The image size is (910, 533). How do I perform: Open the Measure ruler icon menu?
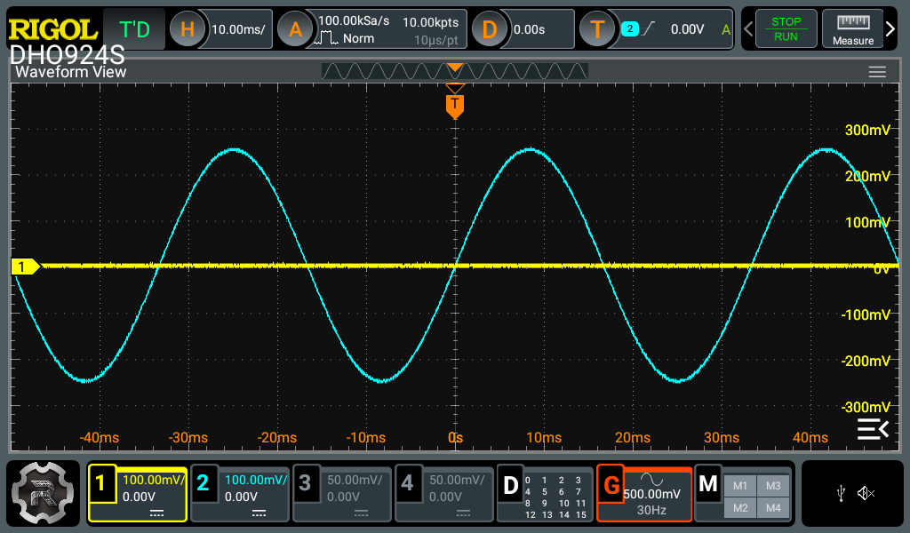point(852,28)
